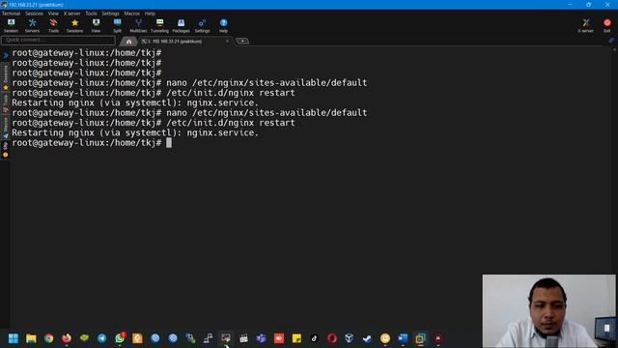Split the terminal using Split icon

(x=117, y=25)
